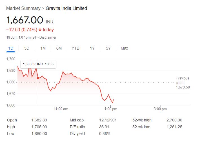This screenshot has width=200, height=142.
Task: Show the 6M price chart
Action: (x=59, y=48)
